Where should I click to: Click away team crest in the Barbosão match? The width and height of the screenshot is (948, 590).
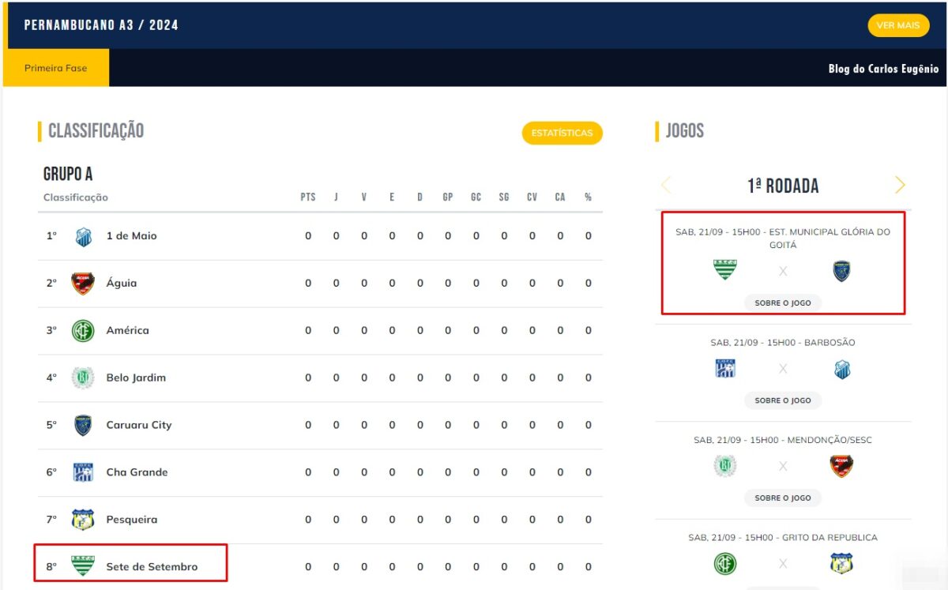coord(842,369)
